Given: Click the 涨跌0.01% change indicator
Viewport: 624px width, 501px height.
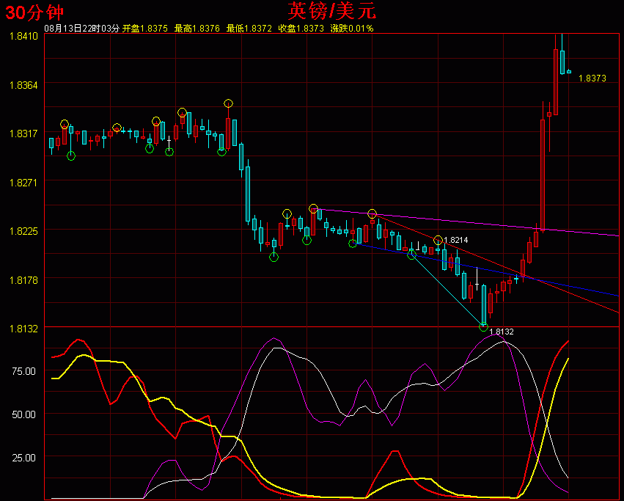Looking at the screenshot, I should pos(352,29).
